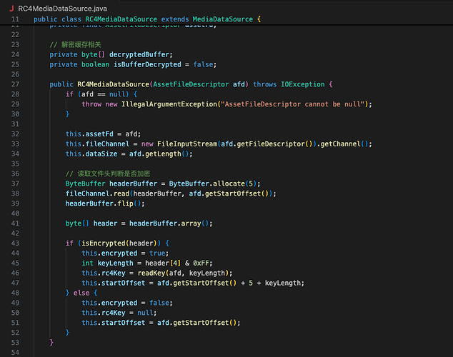Click 'keyLength' variable declaration on line 45
The image size is (453, 357).
click(x=115, y=263)
